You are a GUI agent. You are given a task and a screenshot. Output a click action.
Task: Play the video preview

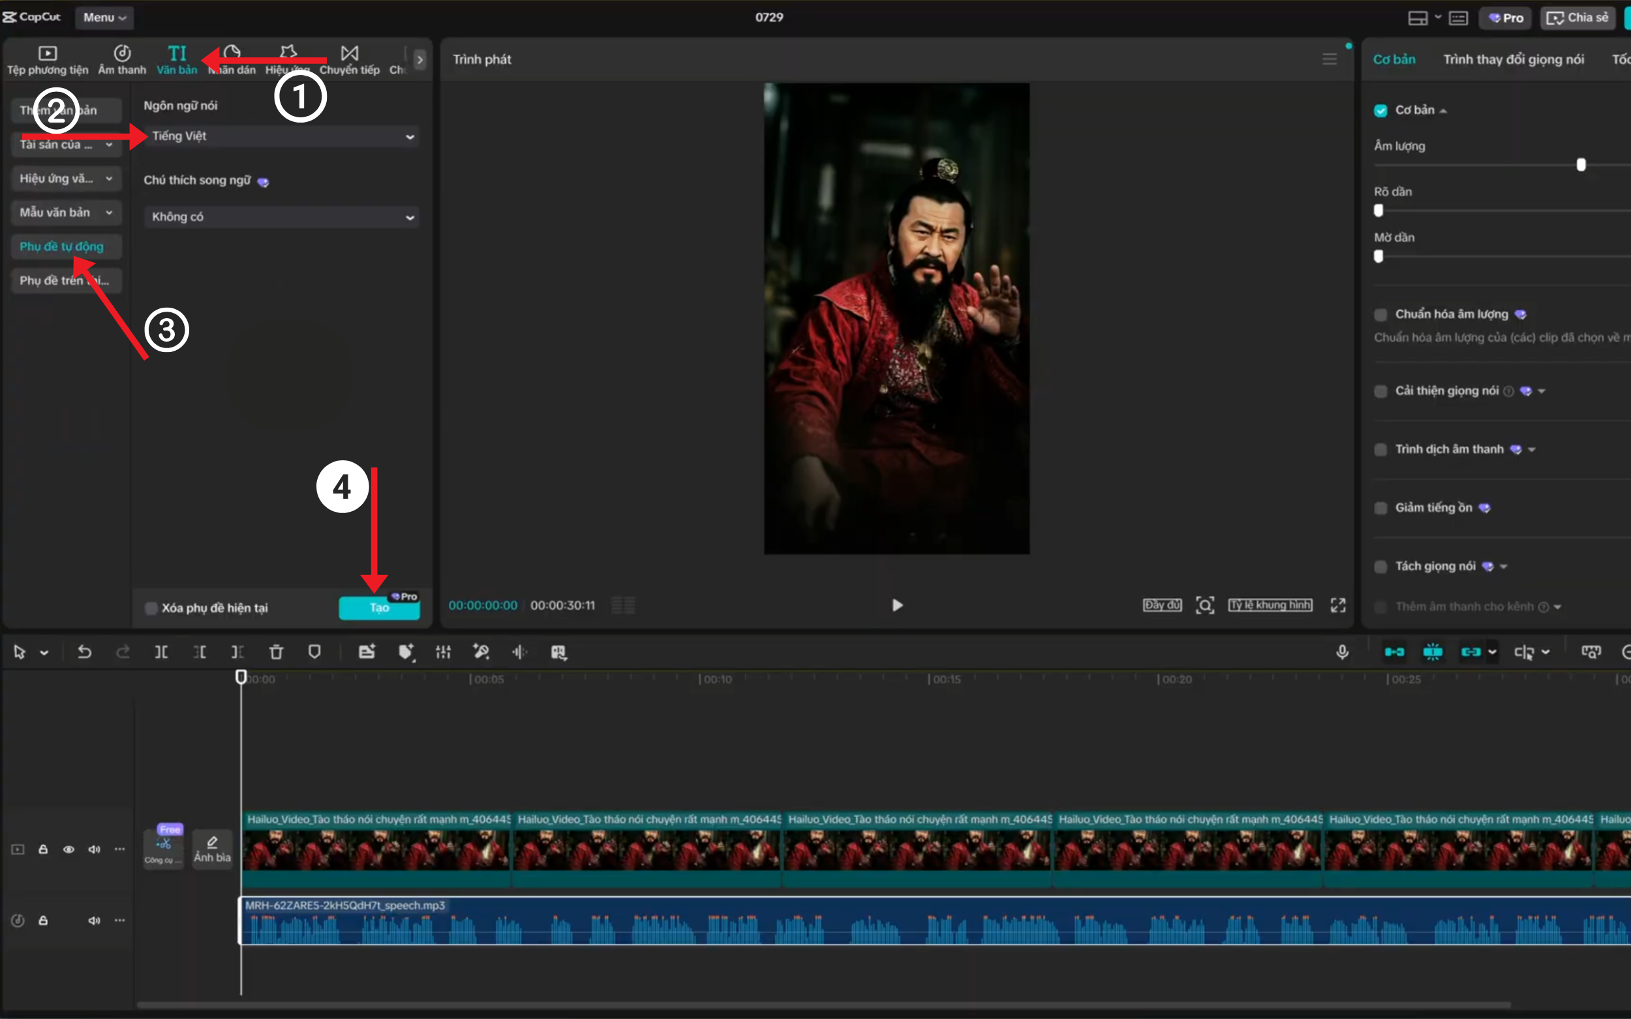click(x=897, y=605)
